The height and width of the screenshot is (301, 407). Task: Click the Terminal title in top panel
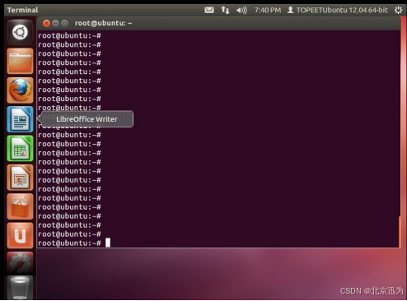tap(22, 10)
